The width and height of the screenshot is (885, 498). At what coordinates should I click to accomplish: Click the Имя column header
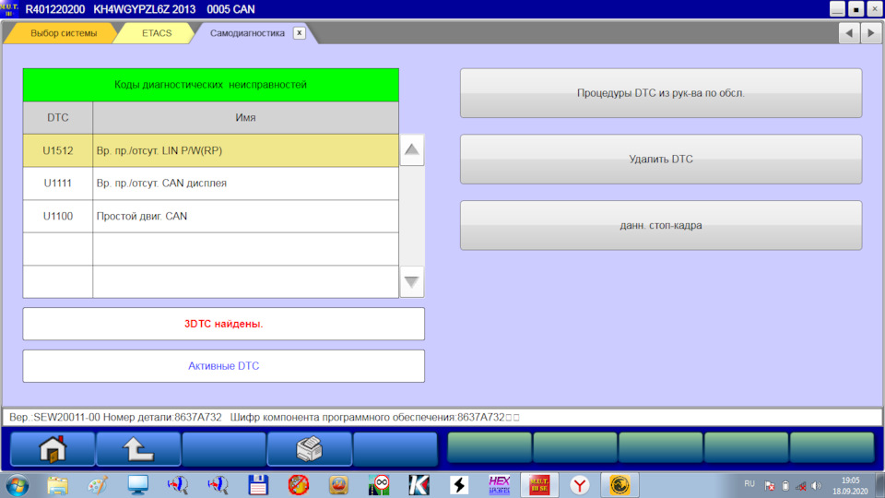[245, 117]
